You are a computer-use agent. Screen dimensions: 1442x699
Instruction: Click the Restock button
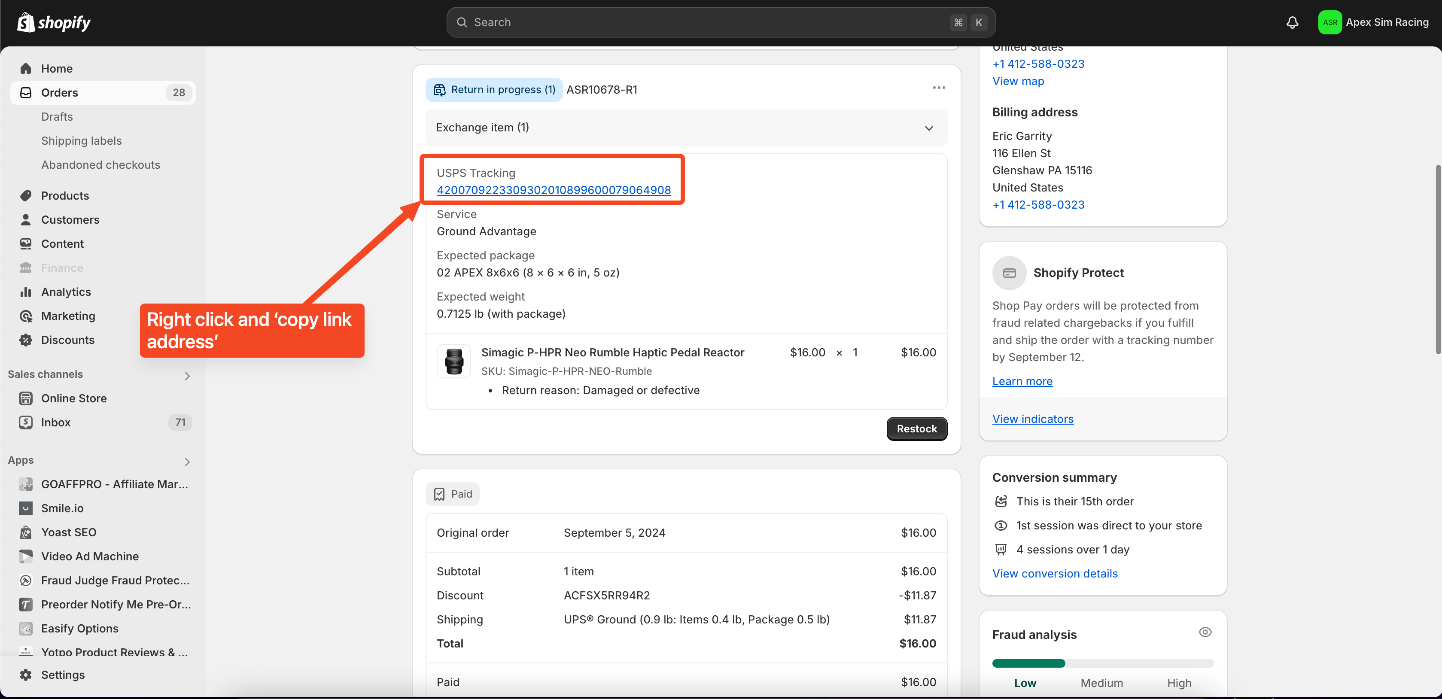point(916,428)
